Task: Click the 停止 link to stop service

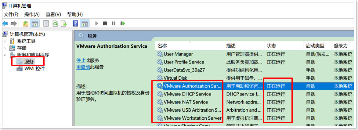Action: coord(81,60)
